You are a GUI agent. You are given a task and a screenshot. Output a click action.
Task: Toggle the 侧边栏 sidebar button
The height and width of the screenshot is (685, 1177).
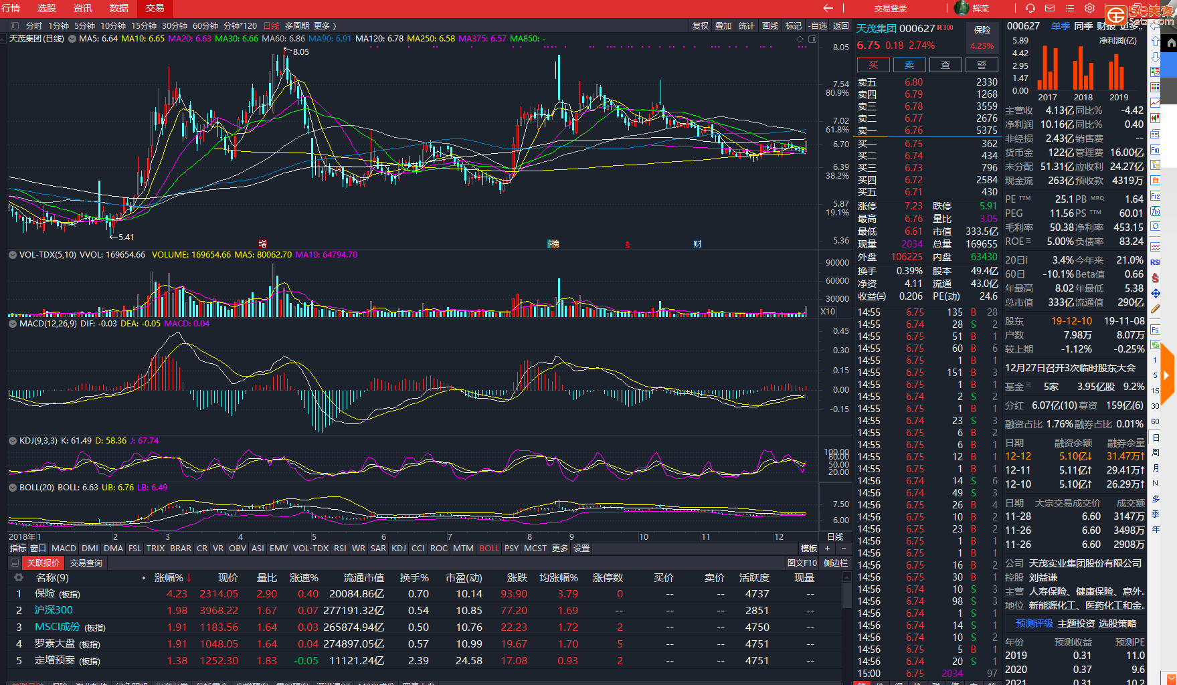[x=835, y=563]
